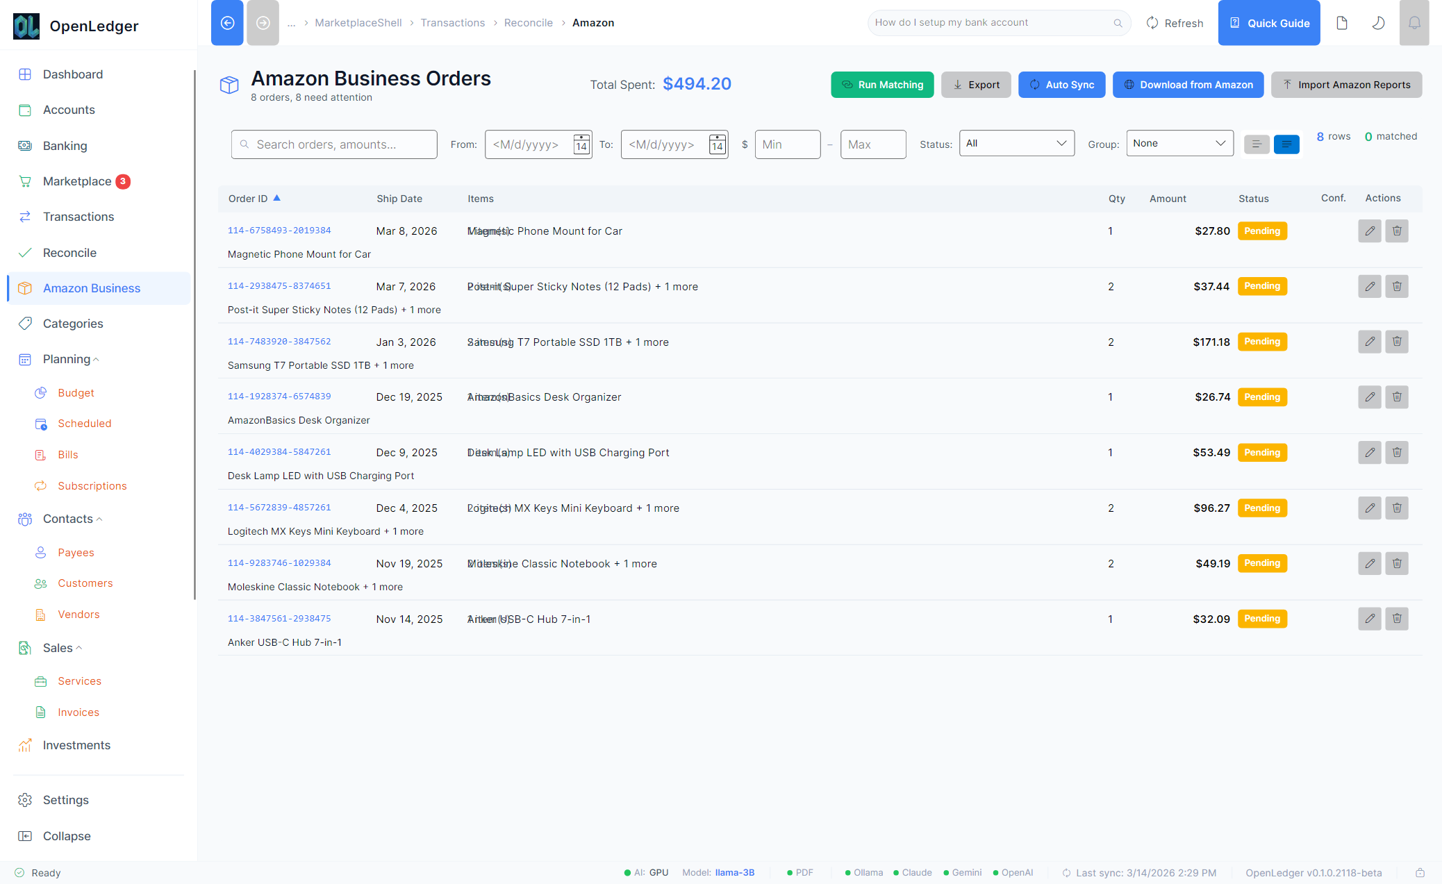
Task: Toggle Auto Sync for Amazon orders
Action: pos(1062,85)
